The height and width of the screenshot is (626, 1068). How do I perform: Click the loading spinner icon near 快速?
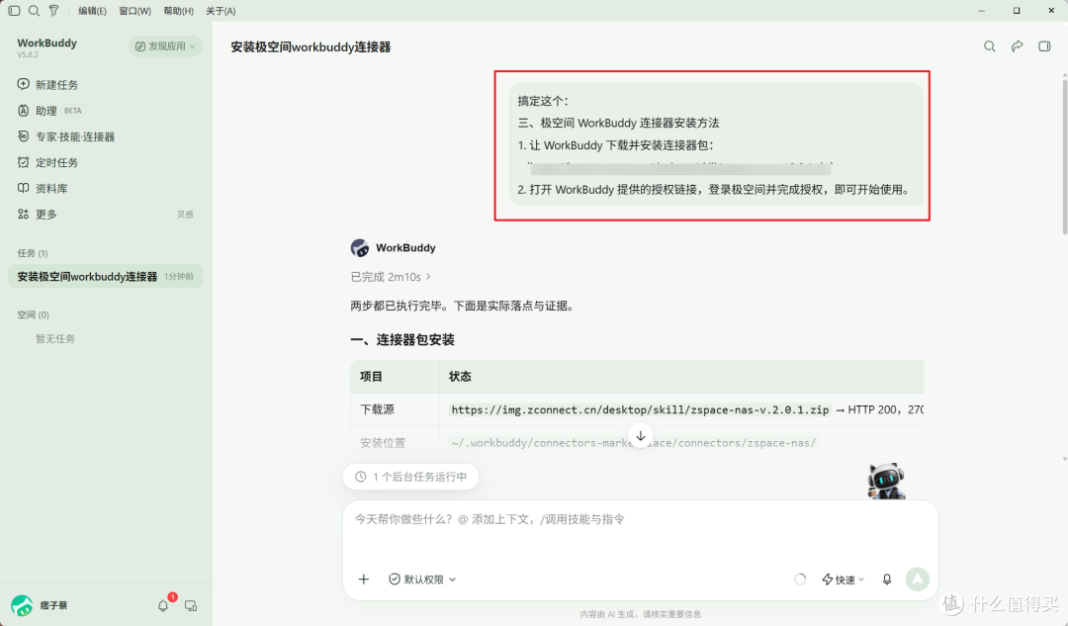(x=800, y=579)
